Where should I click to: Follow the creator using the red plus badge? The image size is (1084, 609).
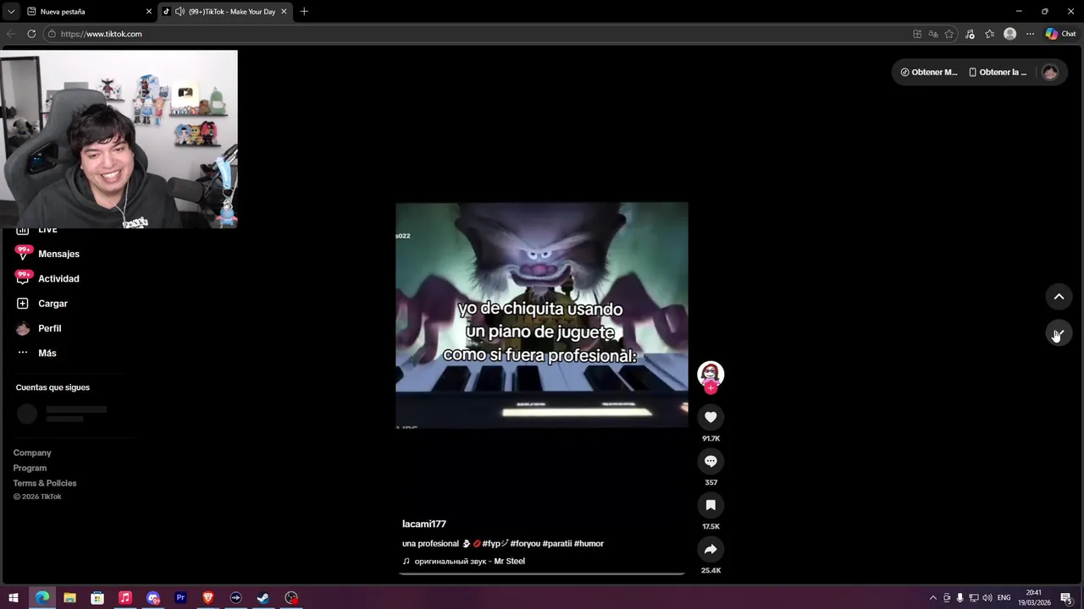(711, 387)
